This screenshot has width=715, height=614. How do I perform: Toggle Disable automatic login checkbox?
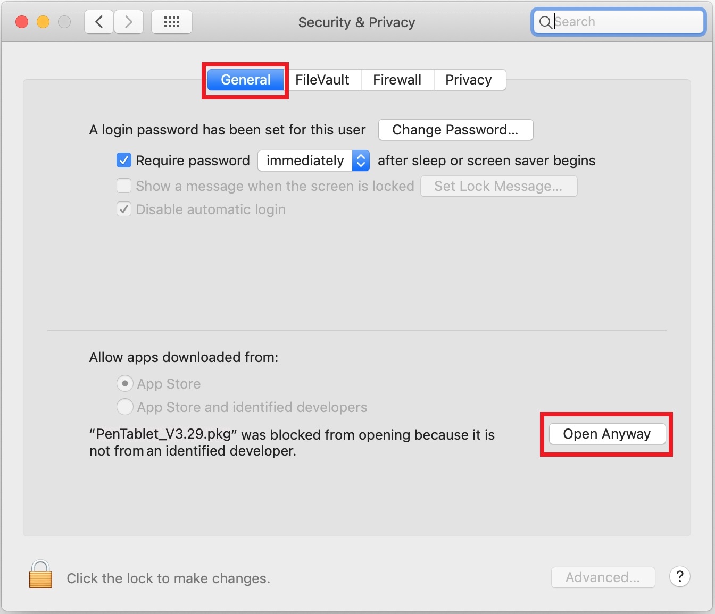pos(124,209)
